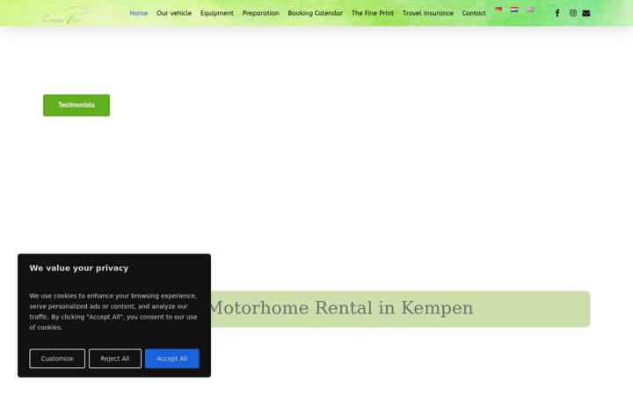Reject all cookies

pyautogui.click(x=115, y=358)
